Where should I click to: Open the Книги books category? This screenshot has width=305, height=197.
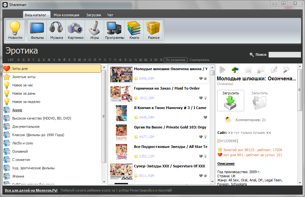coord(134,31)
